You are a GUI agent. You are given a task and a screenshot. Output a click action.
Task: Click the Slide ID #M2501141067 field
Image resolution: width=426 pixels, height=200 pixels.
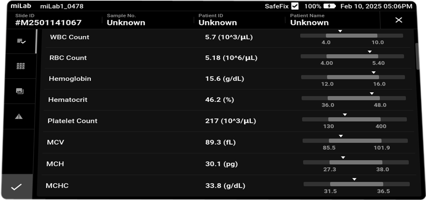[x=48, y=22]
